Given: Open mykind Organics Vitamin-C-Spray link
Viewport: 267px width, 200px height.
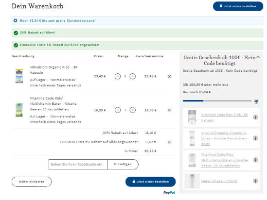Looking at the screenshot, I should click(x=224, y=138).
